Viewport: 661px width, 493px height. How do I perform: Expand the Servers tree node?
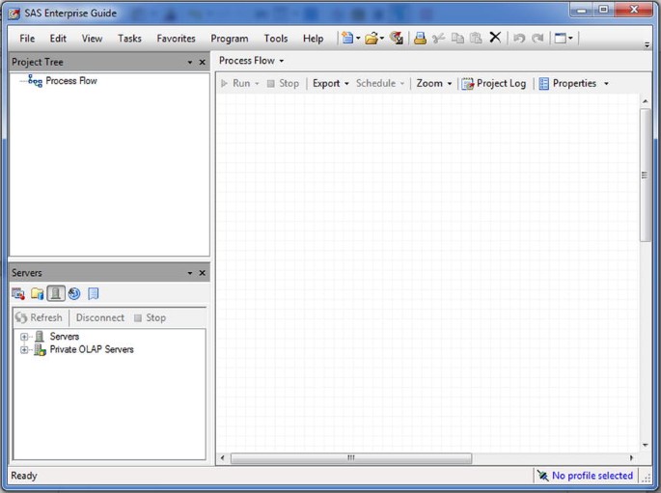coord(24,337)
